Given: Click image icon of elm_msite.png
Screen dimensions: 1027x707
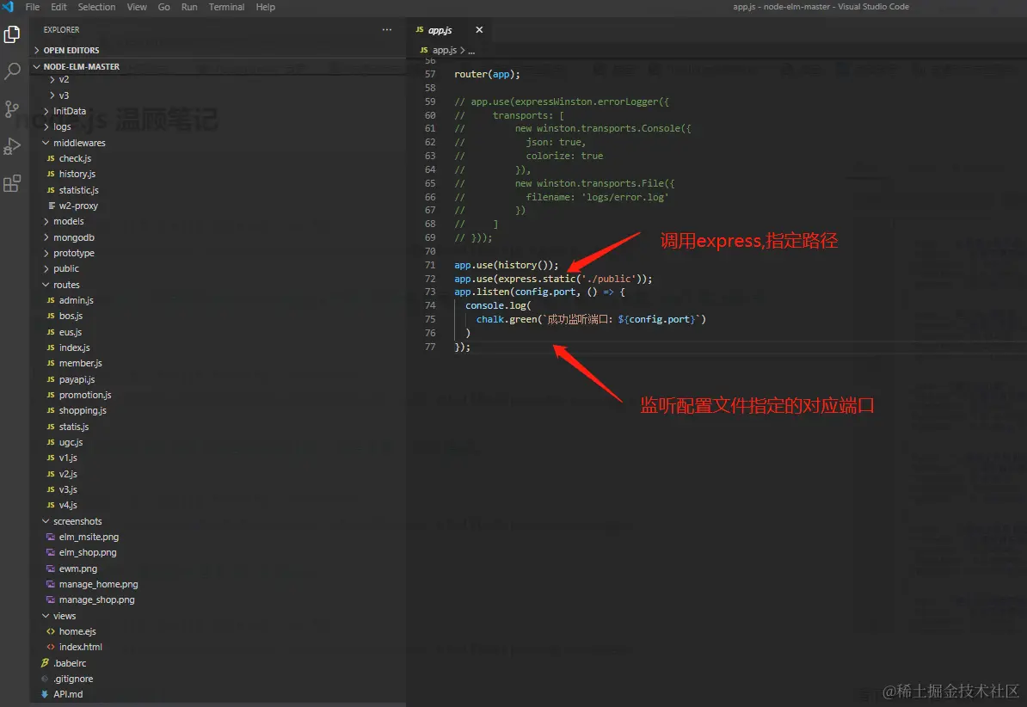Looking at the screenshot, I should 51,537.
